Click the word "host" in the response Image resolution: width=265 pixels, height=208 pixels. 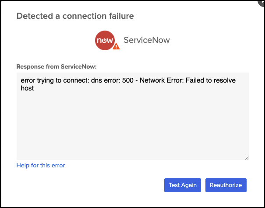28,89
